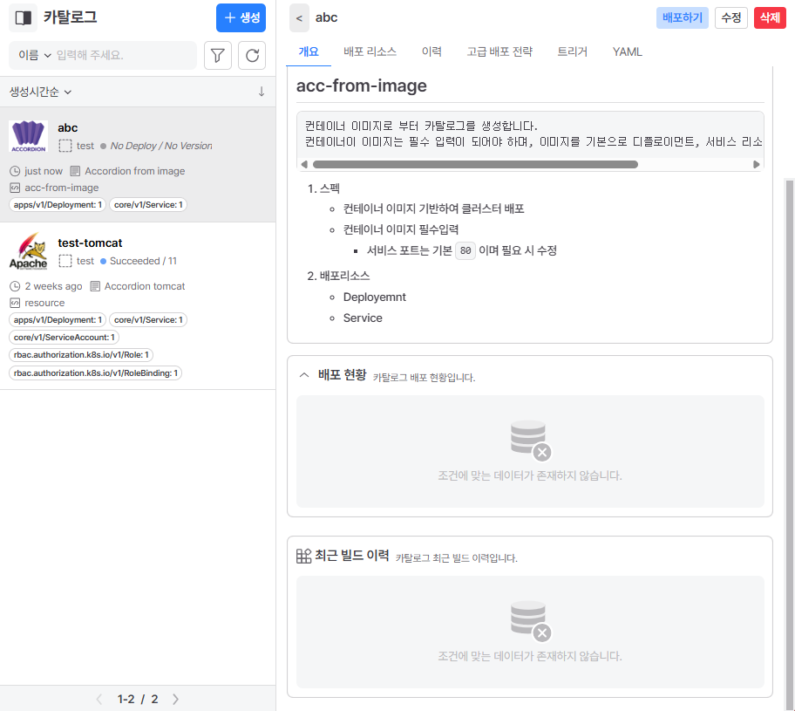The width and height of the screenshot is (795, 711).
Task: Collapse the 배포 현황 section
Action: tap(304, 375)
